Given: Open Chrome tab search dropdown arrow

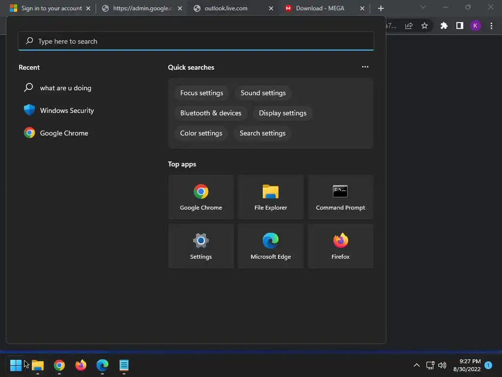Looking at the screenshot, I should pos(423,7).
